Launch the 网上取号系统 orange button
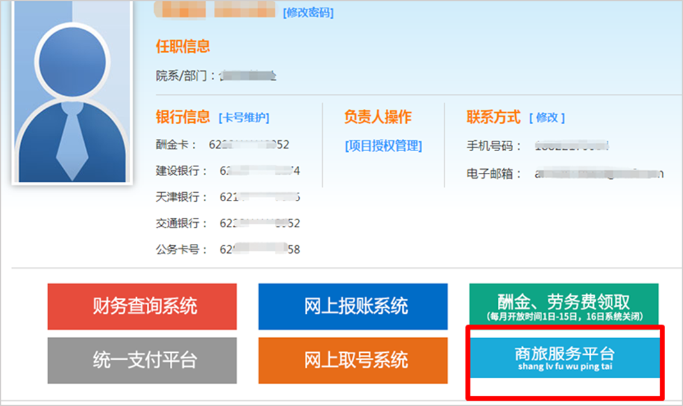Image resolution: width=683 pixels, height=406 pixels. pos(353,360)
